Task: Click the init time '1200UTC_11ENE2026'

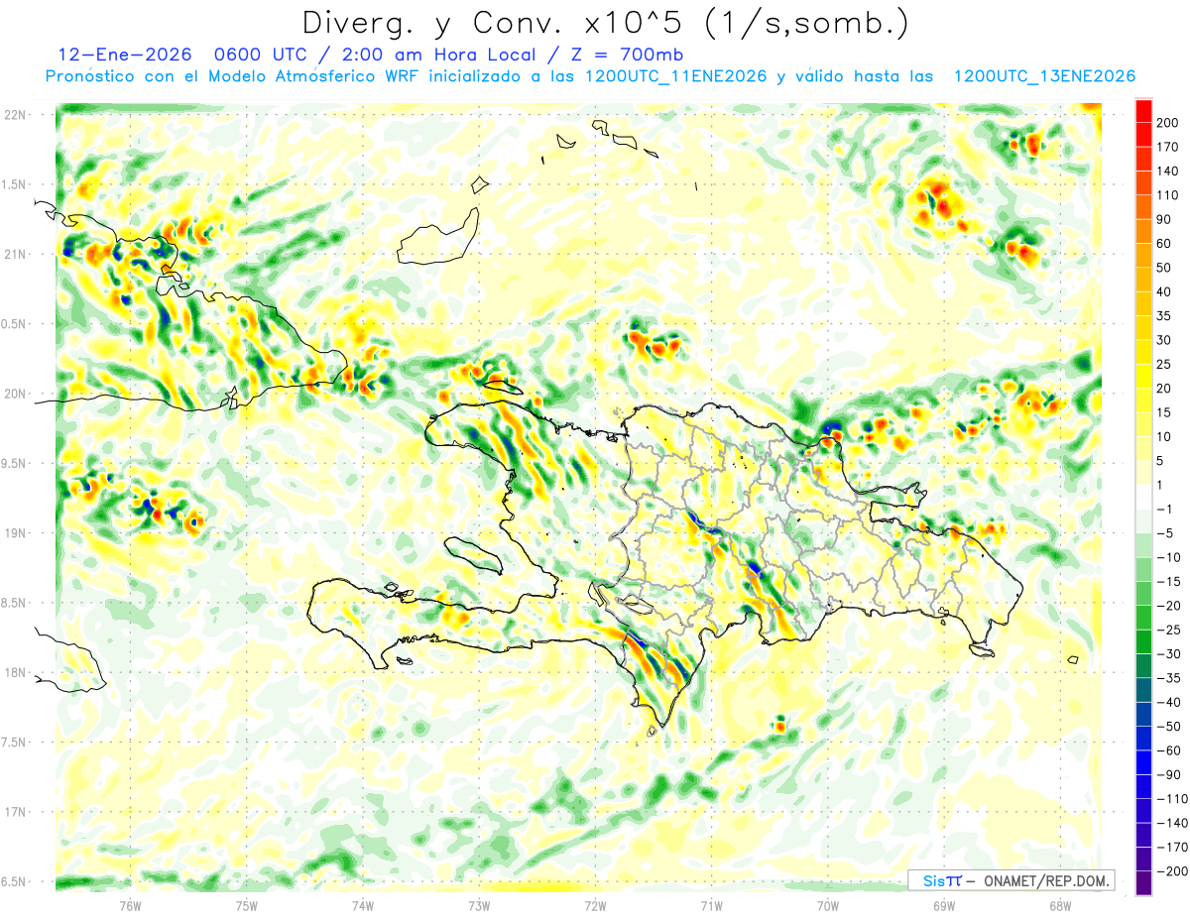Action: [675, 76]
